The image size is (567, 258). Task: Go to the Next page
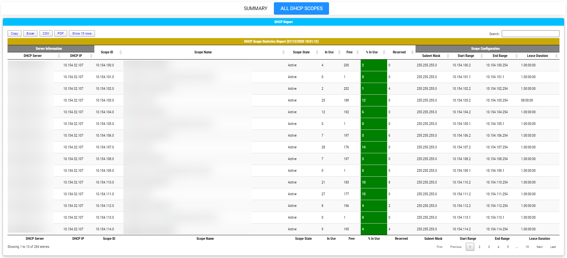[x=539, y=247]
